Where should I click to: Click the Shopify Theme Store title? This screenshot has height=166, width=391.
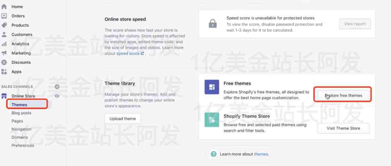247,116
